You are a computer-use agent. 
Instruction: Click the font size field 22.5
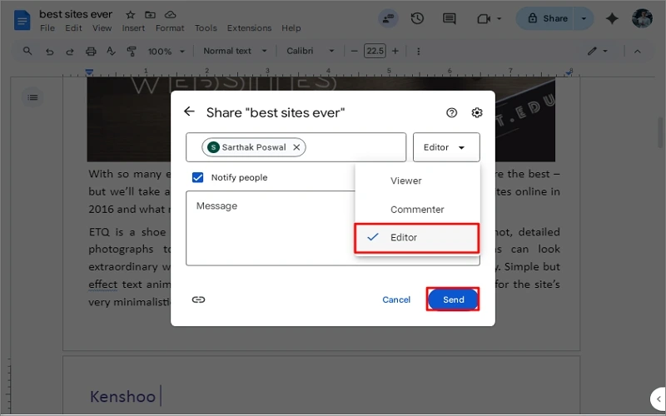[x=375, y=51]
